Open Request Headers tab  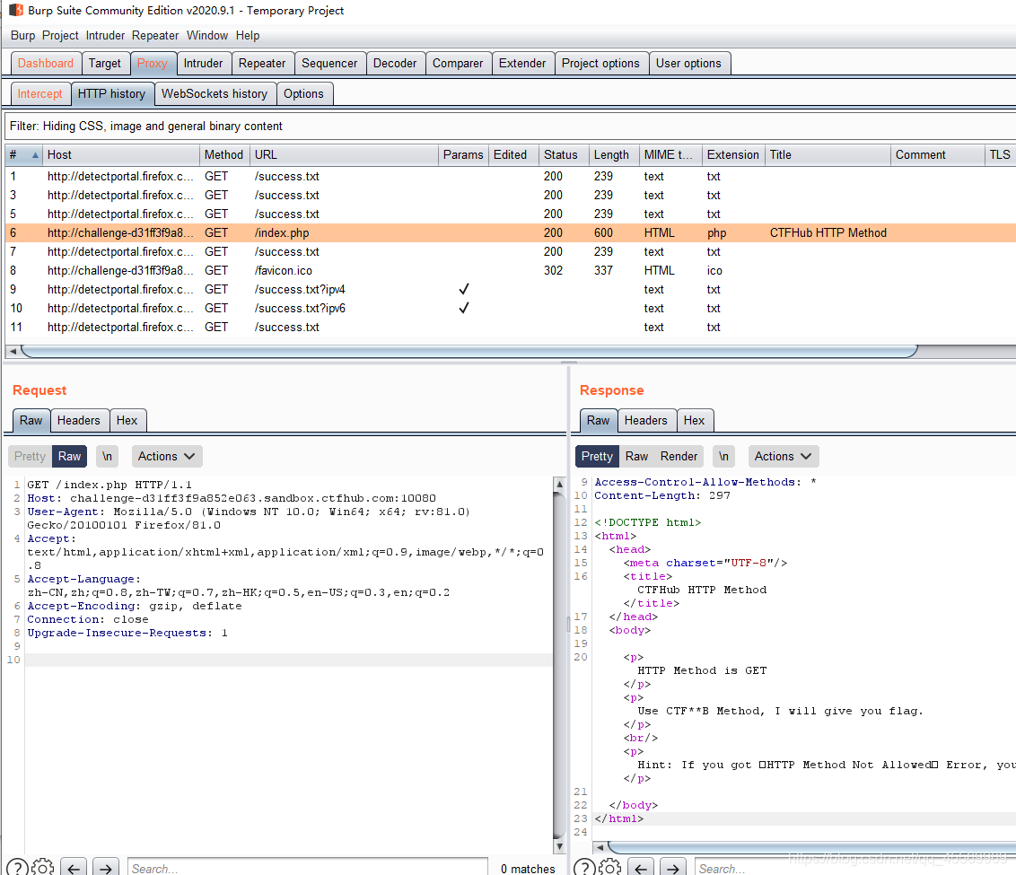point(78,420)
